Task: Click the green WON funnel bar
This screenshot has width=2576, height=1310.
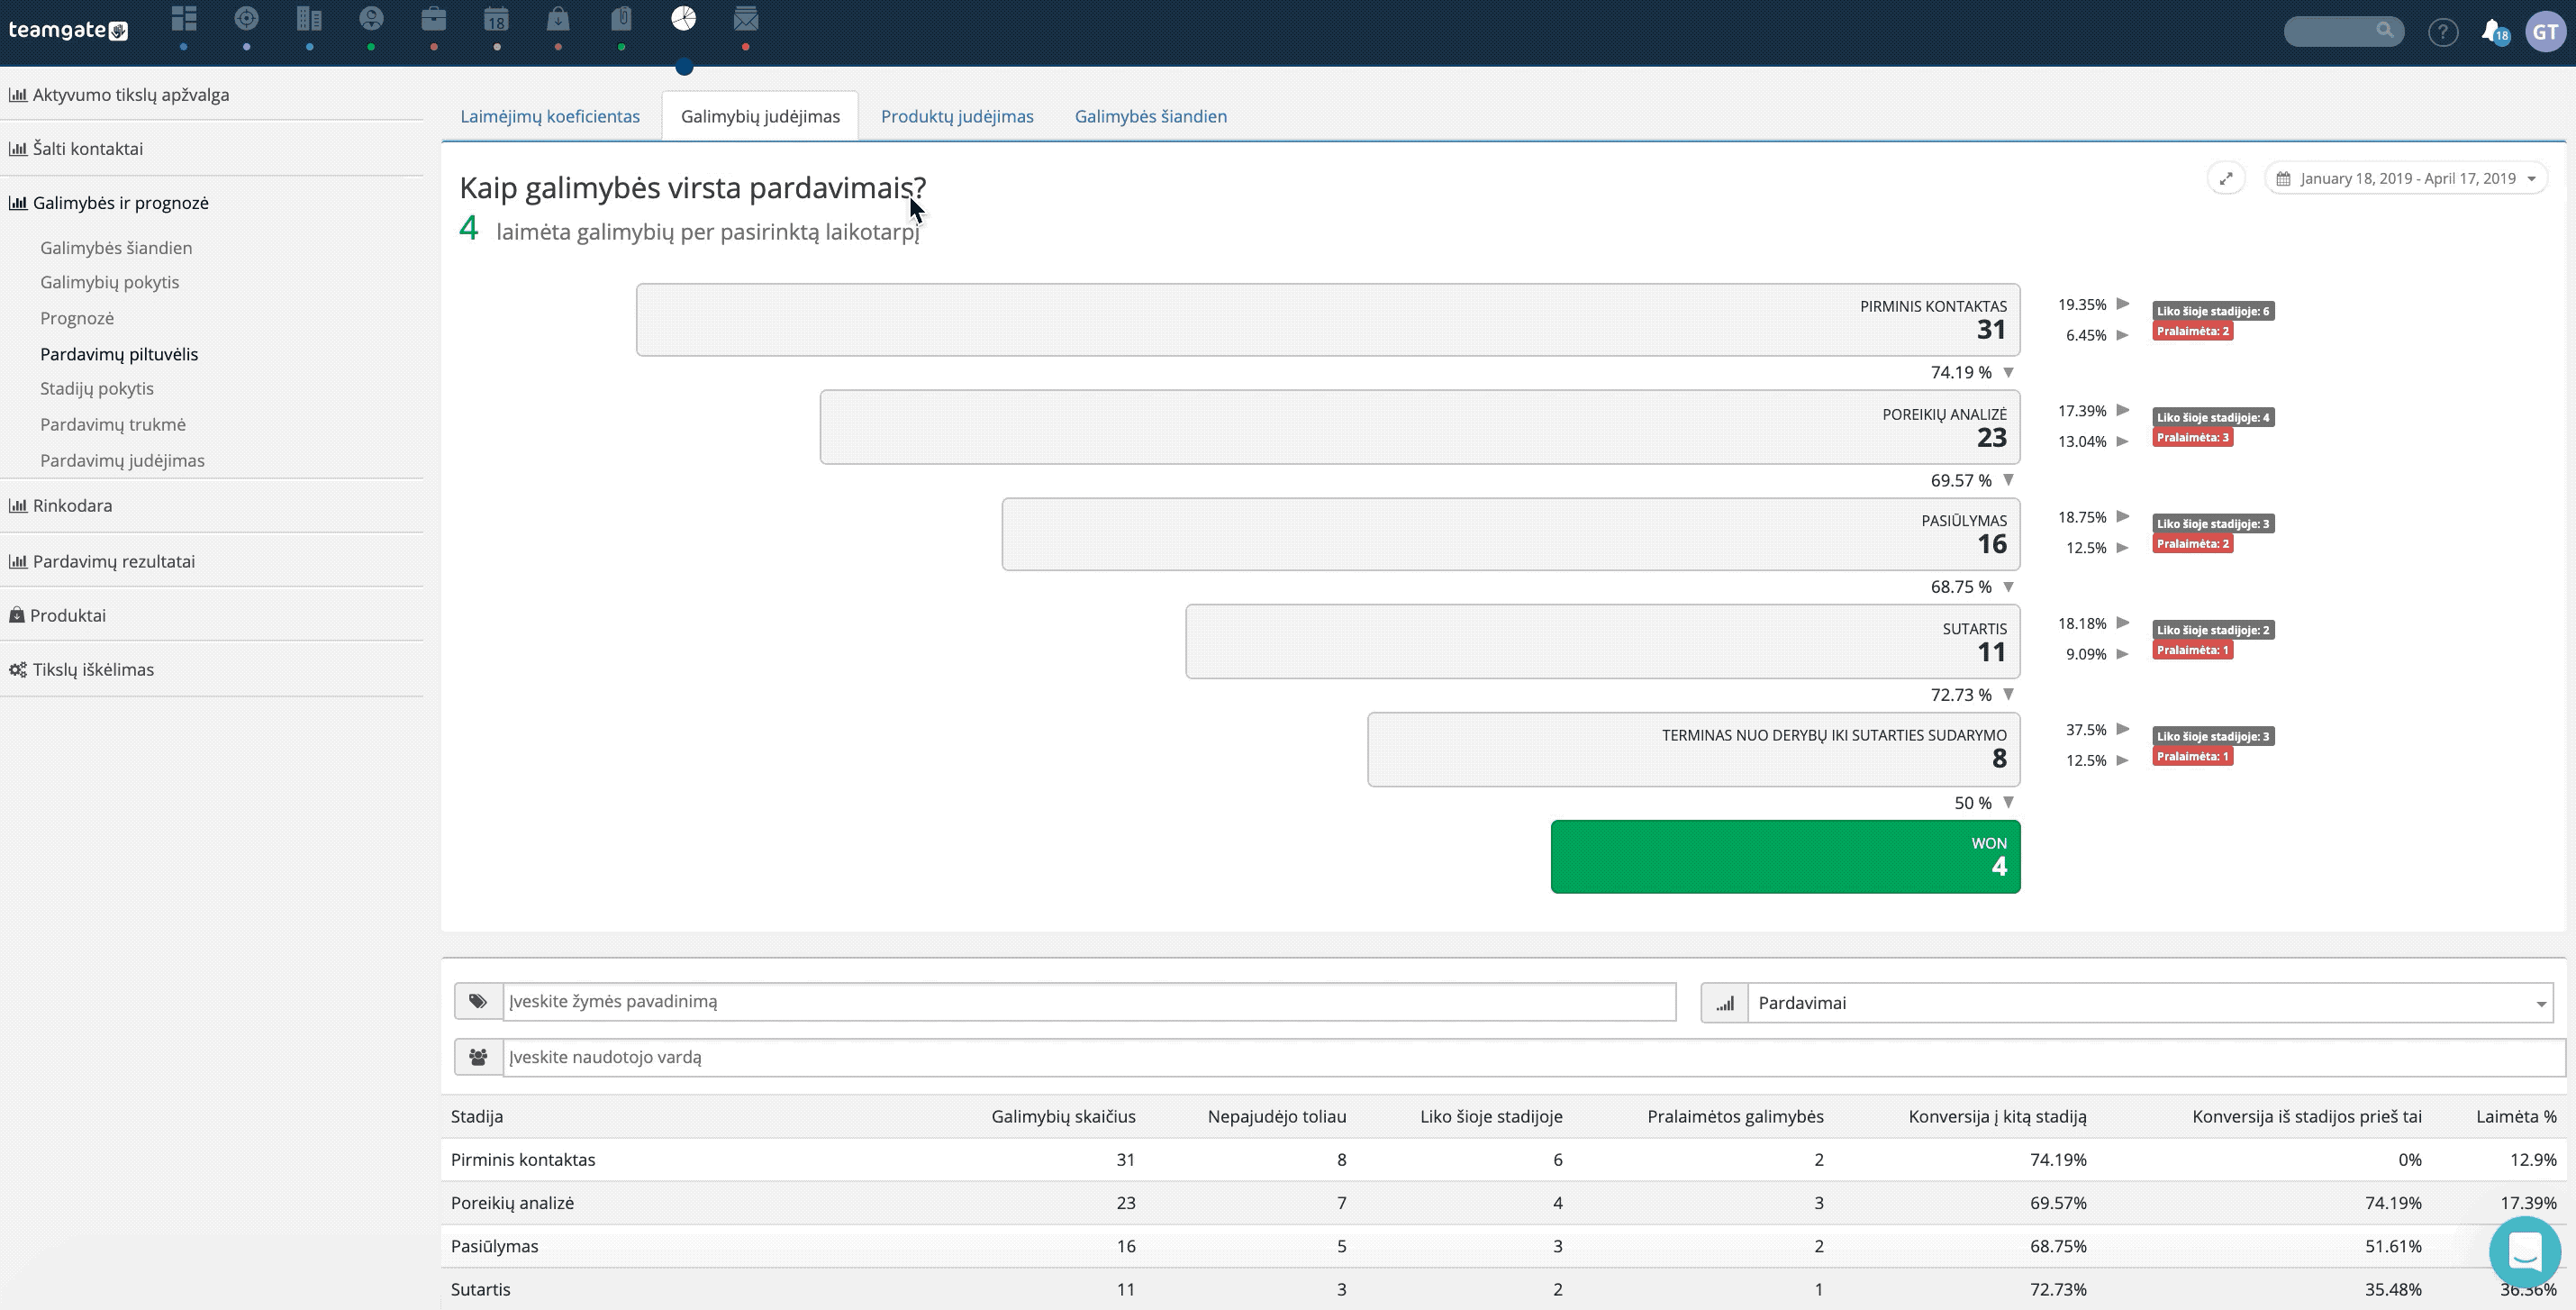Action: click(x=1785, y=857)
